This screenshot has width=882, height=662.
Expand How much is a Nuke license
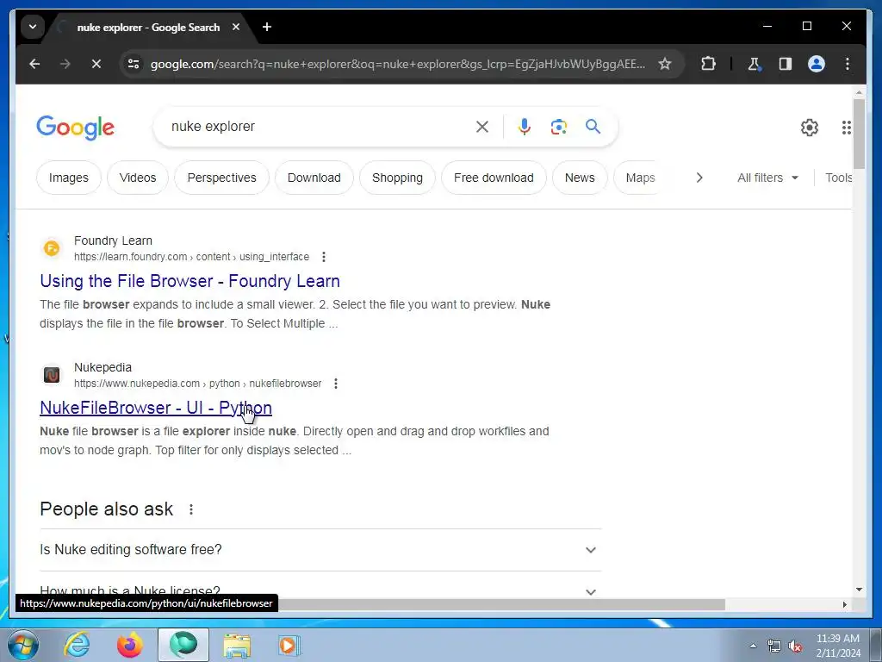[319, 591]
